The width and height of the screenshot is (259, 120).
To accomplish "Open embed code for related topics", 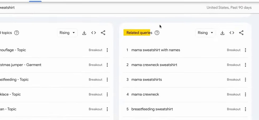I will pos(94,33).
